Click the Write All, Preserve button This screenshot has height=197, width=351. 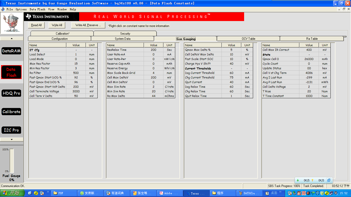click(88, 25)
